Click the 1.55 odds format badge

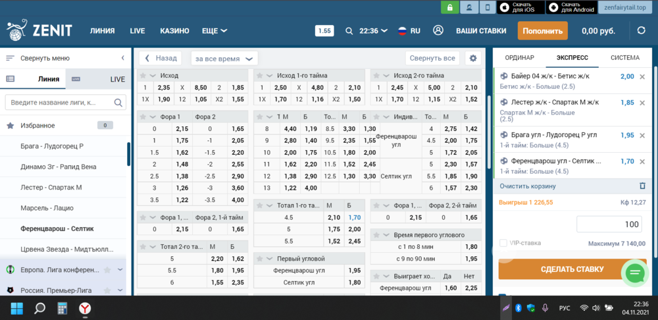coord(324,31)
